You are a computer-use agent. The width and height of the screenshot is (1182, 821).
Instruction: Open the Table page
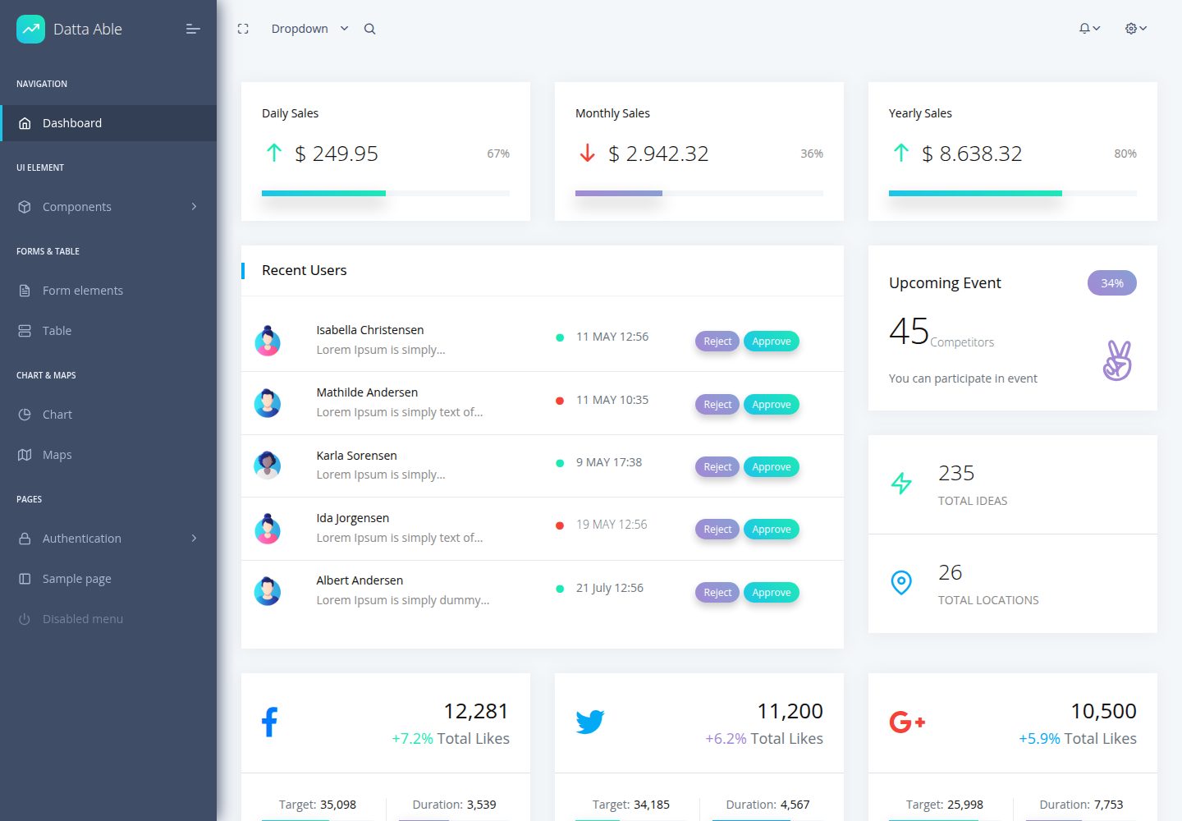pos(108,331)
